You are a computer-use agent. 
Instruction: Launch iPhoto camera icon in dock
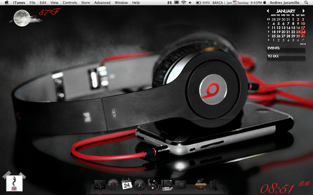167,185
